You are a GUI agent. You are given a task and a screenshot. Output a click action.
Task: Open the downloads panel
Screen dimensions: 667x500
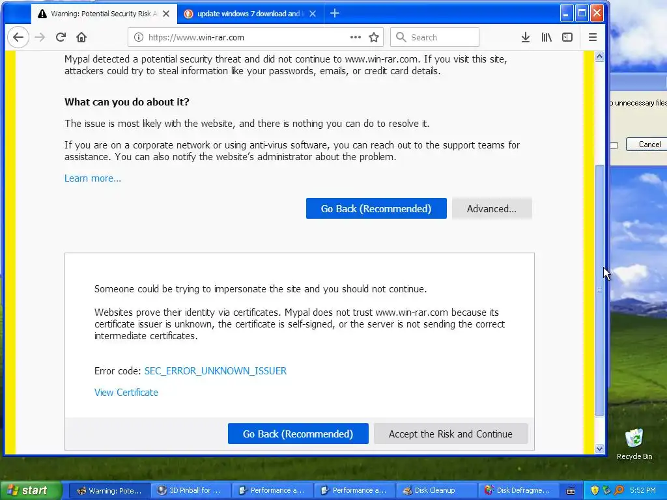tap(526, 37)
